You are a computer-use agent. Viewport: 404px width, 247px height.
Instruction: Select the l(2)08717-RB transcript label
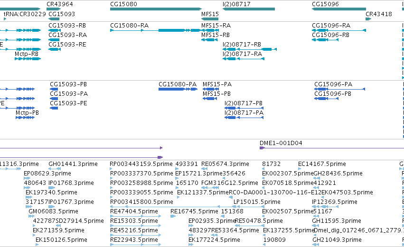coord(242,45)
